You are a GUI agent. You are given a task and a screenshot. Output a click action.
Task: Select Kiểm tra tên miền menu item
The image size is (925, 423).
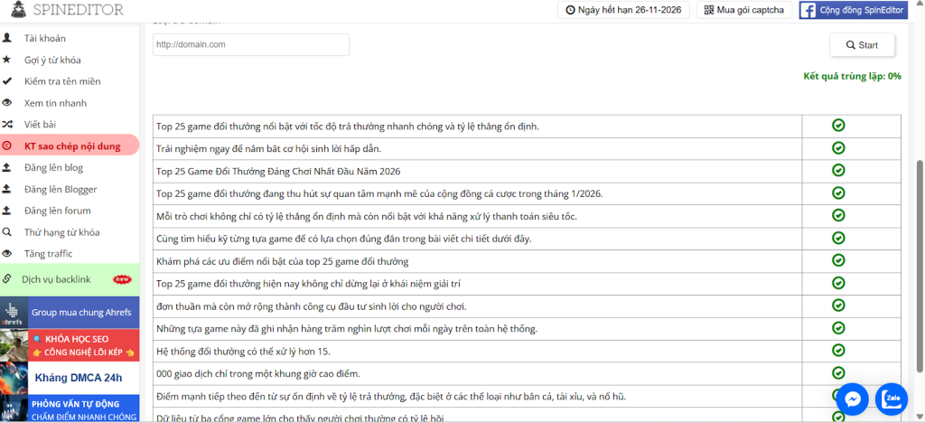[62, 81]
